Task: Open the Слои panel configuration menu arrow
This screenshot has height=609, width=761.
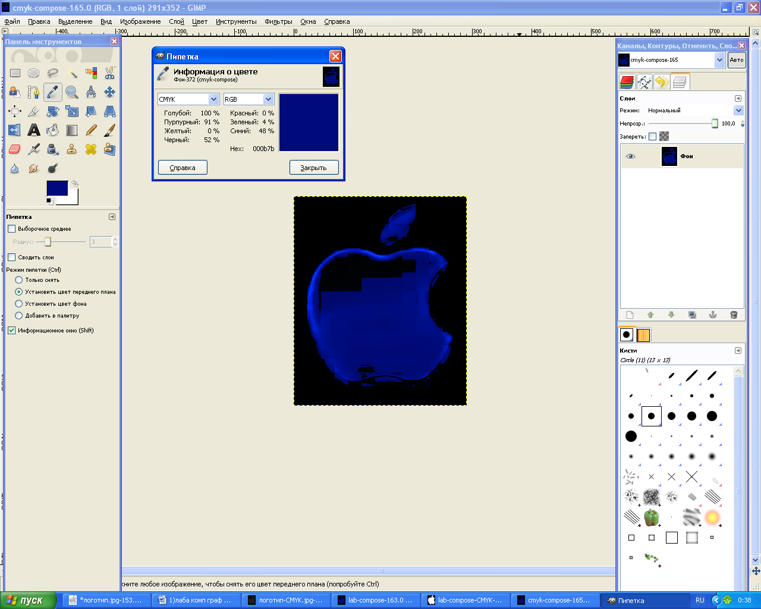Action: (x=738, y=99)
